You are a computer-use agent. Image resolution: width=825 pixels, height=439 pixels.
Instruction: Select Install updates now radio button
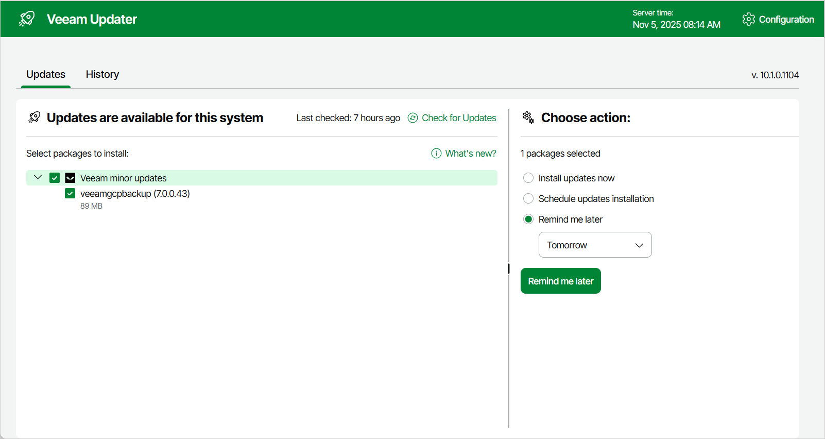click(528, 178)
